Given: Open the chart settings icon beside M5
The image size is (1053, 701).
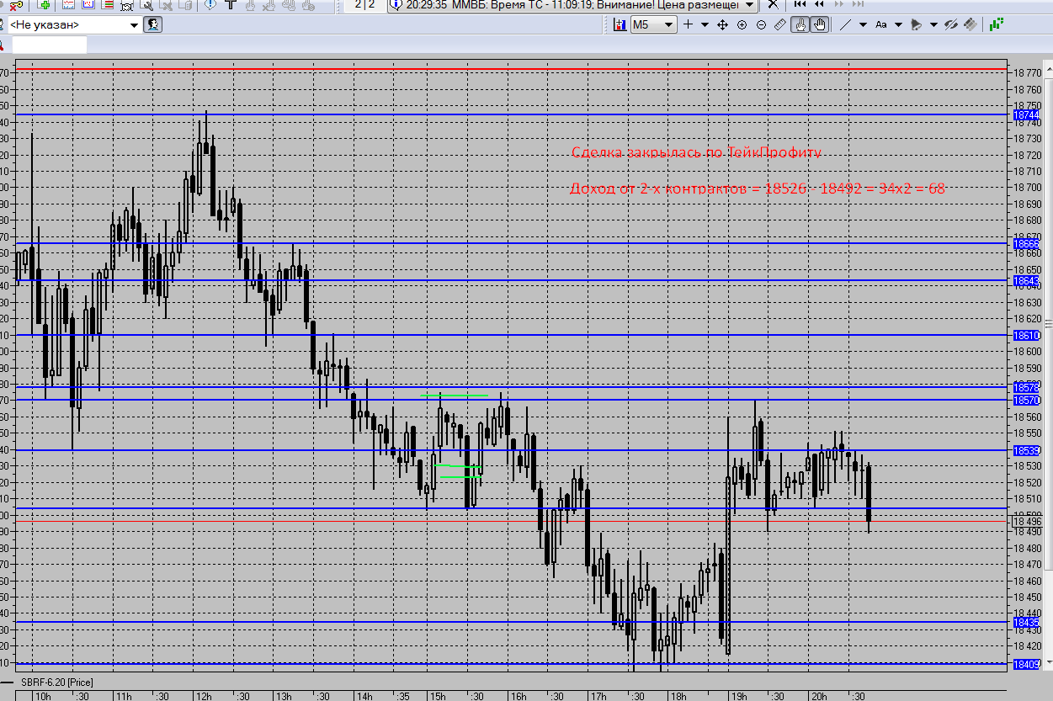Looking at the screenshot, I should [620, 24].
